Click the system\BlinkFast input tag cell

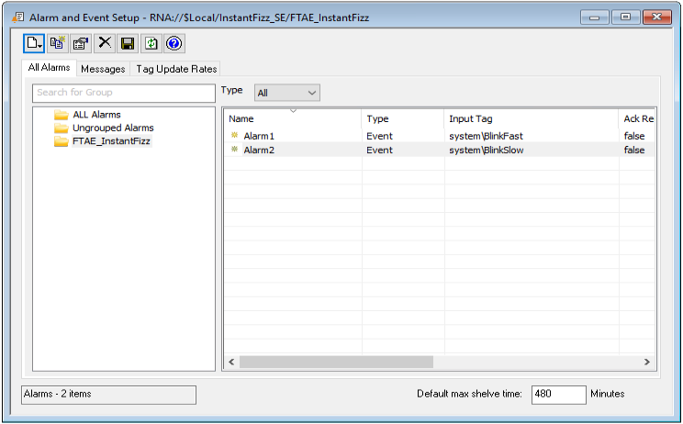coord(487,136)
